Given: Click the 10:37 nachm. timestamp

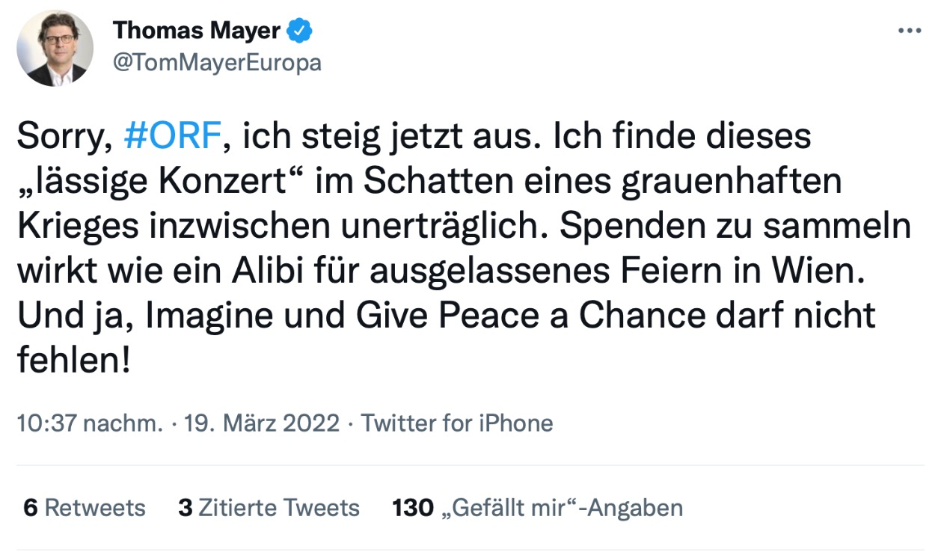Looking at the screenshot, I should point(90,423).
